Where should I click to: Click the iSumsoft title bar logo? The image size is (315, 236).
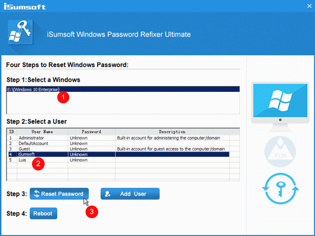point(25,6)
